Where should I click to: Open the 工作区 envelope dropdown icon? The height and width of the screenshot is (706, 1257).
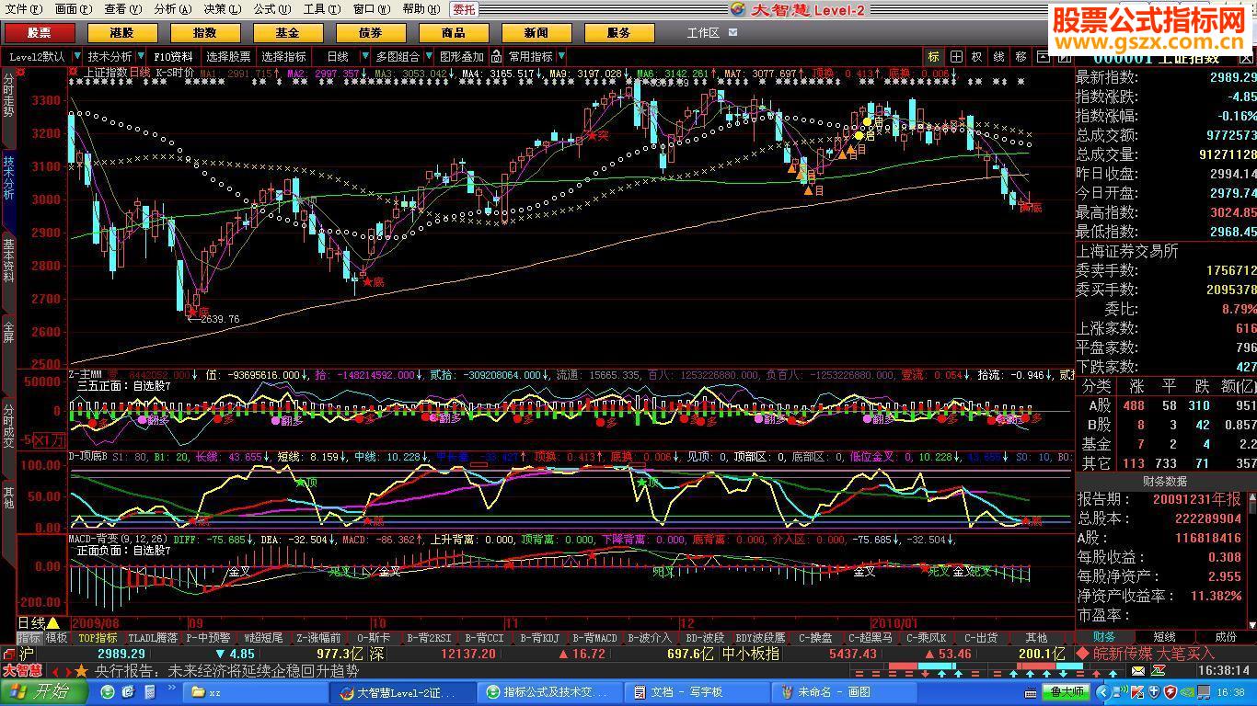tap(732, 32)
